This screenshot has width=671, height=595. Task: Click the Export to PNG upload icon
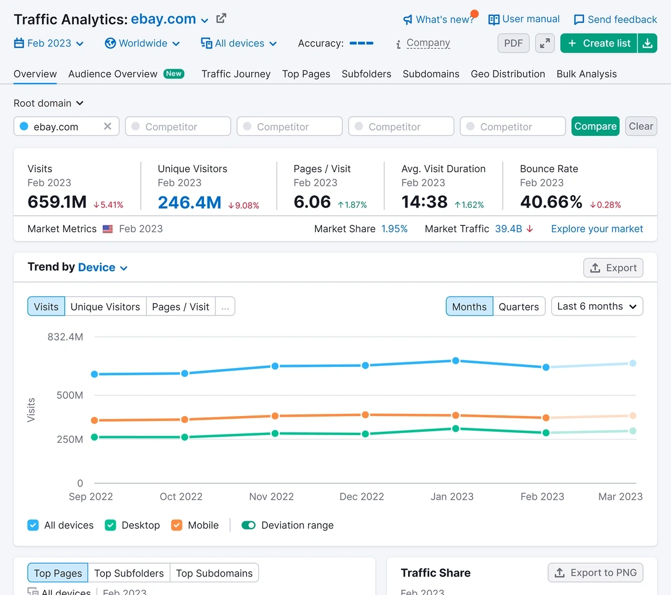point(560,573)
